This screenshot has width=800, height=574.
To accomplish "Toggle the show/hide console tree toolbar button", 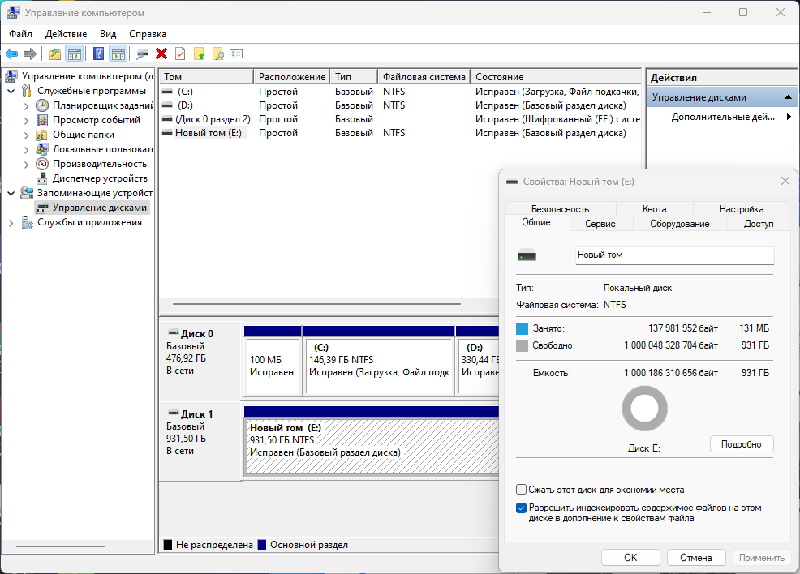I will coord(74,54).
